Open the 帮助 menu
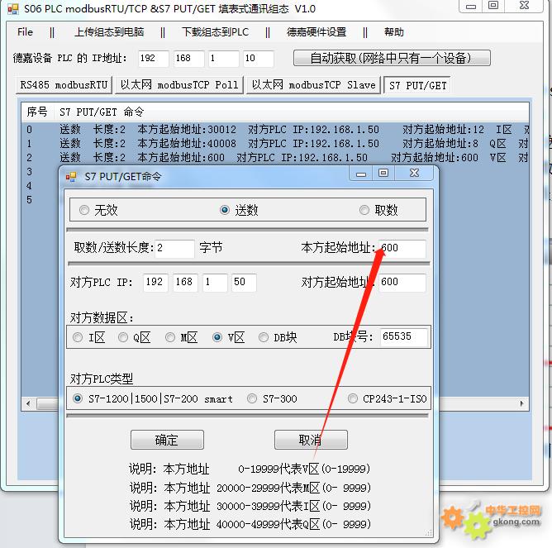Screen dimensions: 552x548 click(x=393, y=32)
